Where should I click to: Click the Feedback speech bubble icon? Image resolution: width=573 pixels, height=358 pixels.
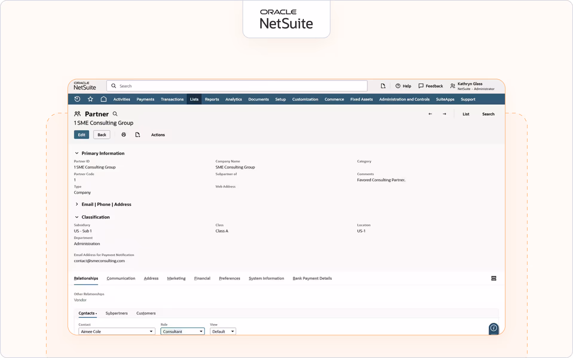(x=421, y=86)
